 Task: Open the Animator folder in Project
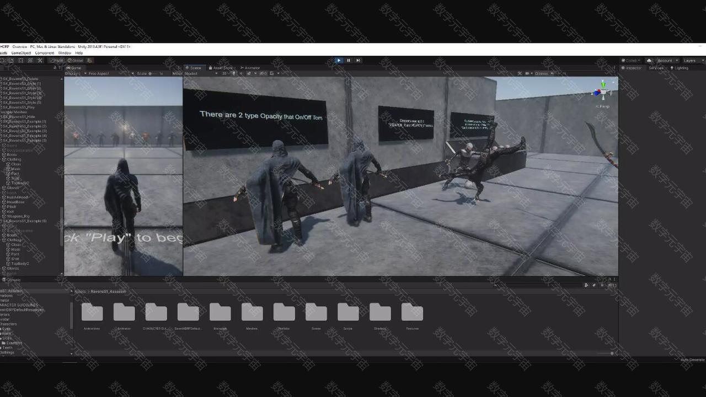click(124, 316)
